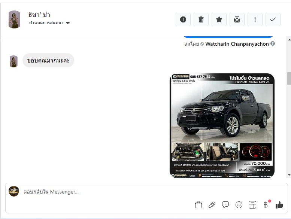The width and height of the screenshot is (291, 219).
Task: Expand the กำหนดการสนทนา dropdown
Action: (49, 22)
